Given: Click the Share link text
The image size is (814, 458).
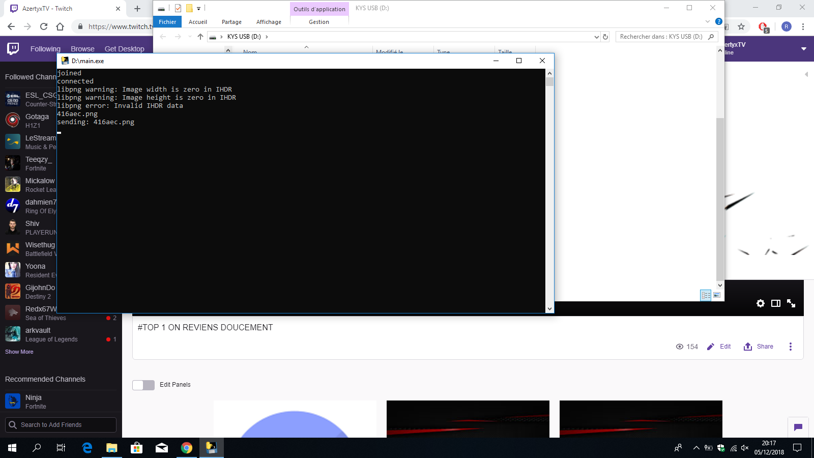Looking at the screenshot, I should point(765,347).
